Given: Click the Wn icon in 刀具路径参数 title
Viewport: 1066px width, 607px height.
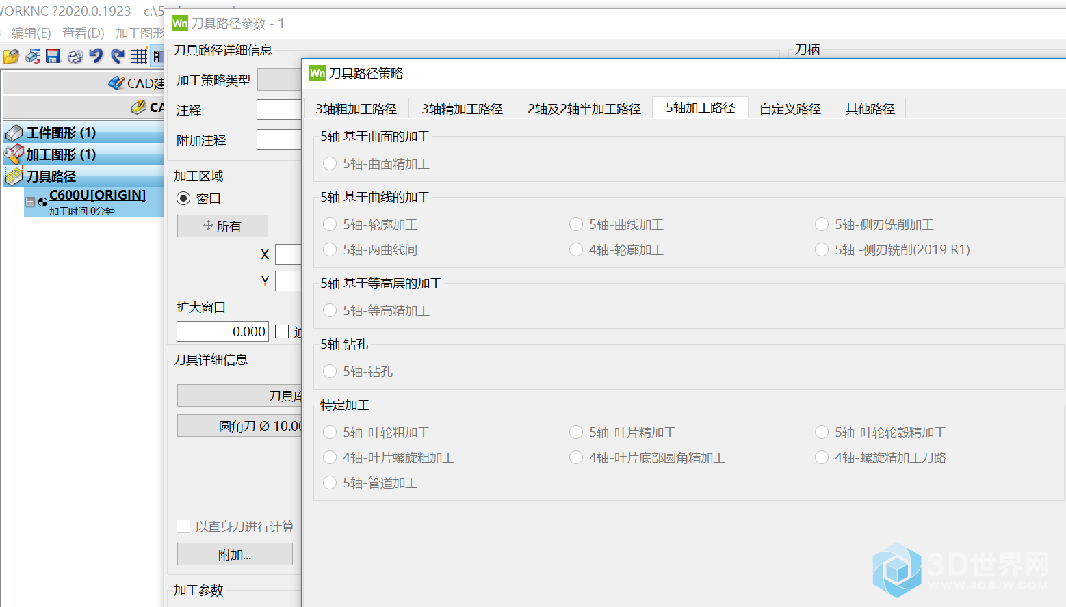Looking at the screenshot, I should point(180,23).
